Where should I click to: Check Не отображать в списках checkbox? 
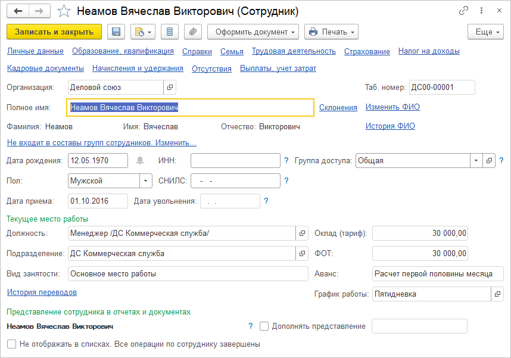pyautogui.click(x=11, y=344)
